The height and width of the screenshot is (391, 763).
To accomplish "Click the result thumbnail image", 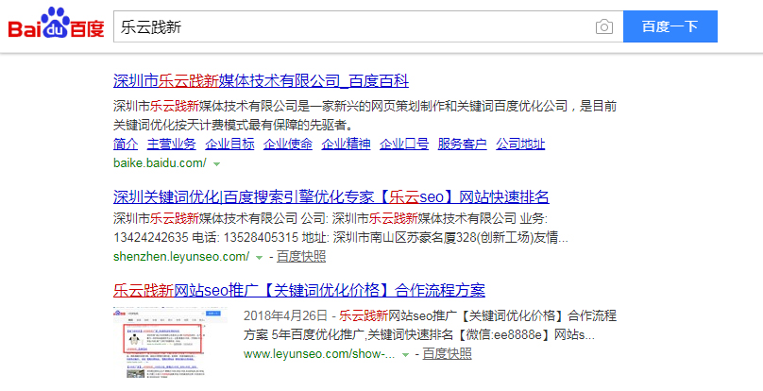I will point(170,342).
